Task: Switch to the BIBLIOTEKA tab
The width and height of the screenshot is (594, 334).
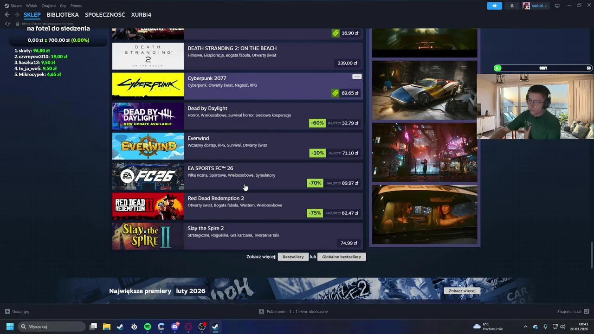Action: pos(63,15)
